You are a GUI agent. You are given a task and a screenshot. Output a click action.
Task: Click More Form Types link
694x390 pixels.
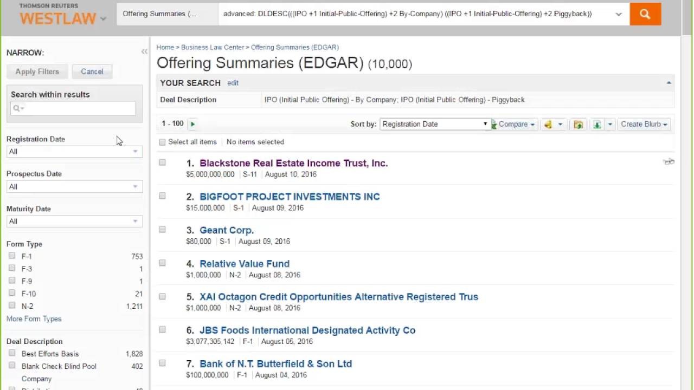34,318
